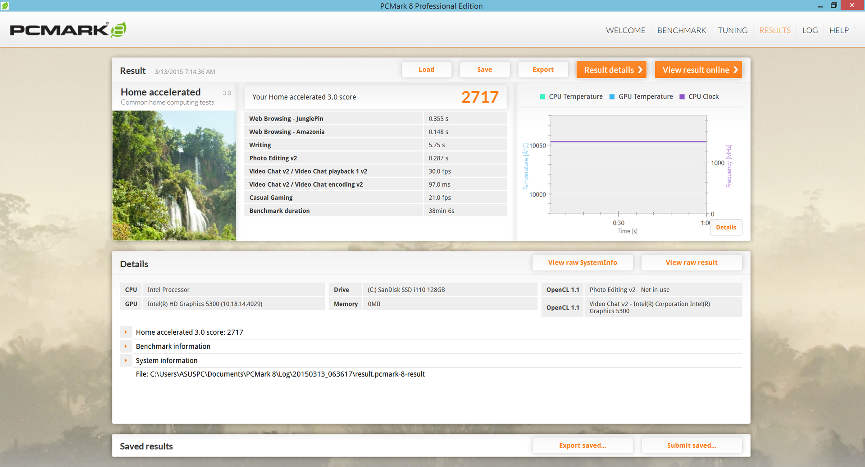Open the Help tab
Screen dimensions: 865x467
coord(839,30)
